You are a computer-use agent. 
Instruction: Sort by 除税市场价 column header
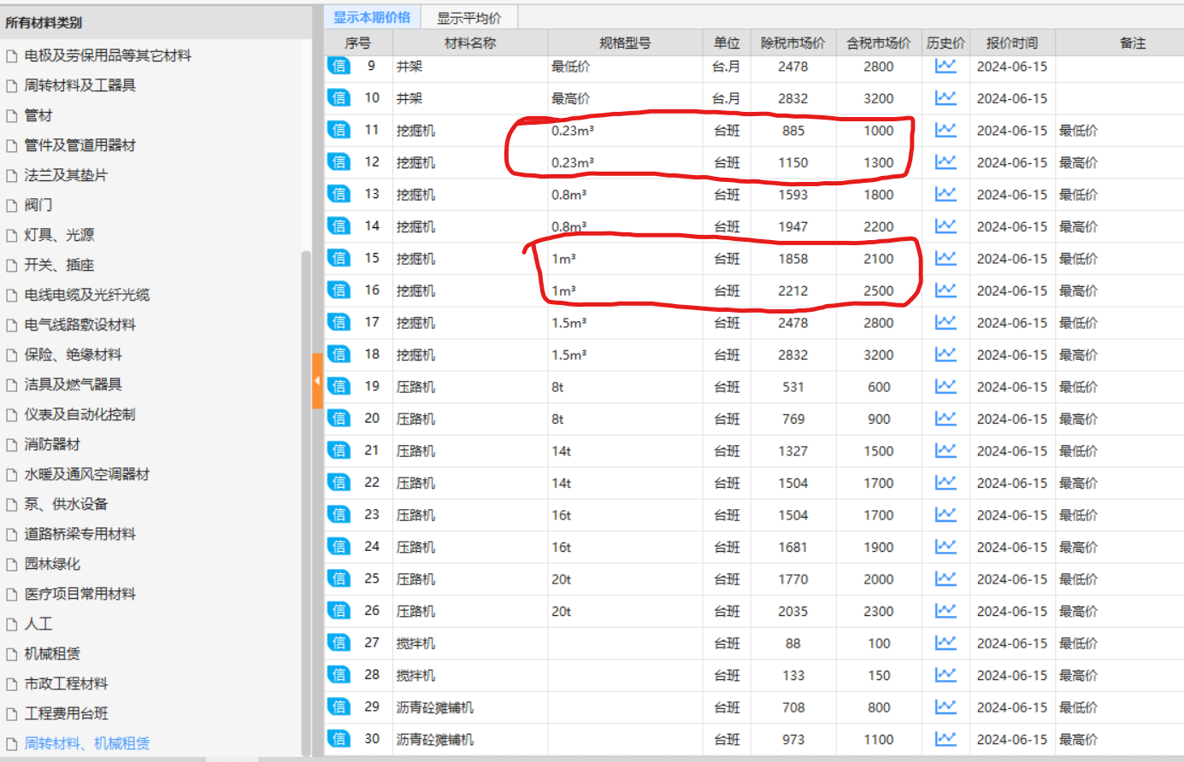point(793,43)
